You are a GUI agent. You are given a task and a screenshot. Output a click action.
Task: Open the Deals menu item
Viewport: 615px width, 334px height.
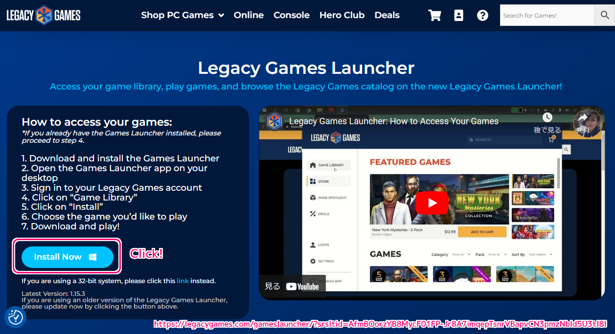(x=387, y=15)
